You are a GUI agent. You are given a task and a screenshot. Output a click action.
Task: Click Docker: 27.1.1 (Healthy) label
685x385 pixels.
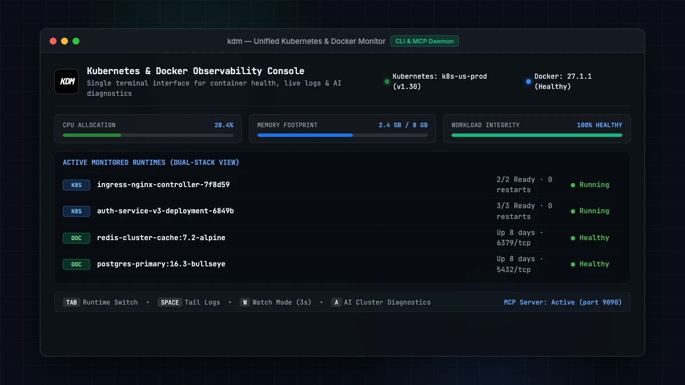tap(563, 82)
